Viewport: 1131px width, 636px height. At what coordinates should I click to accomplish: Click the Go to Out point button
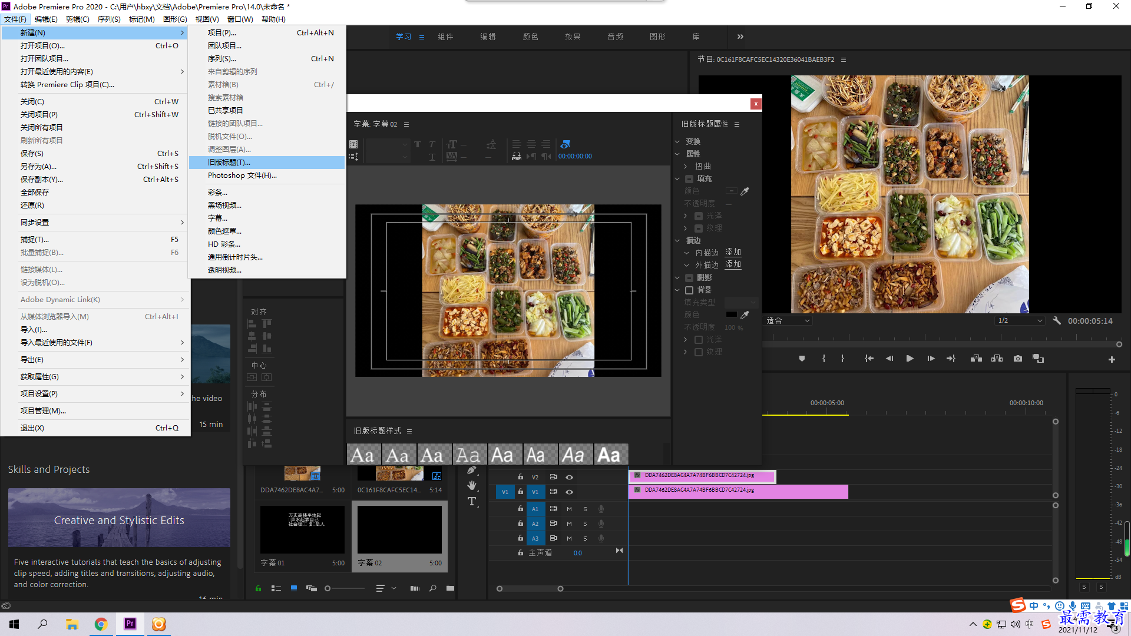tap(951, 359)
